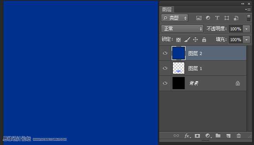Lock image pixels brush icon

pos(187,40)
